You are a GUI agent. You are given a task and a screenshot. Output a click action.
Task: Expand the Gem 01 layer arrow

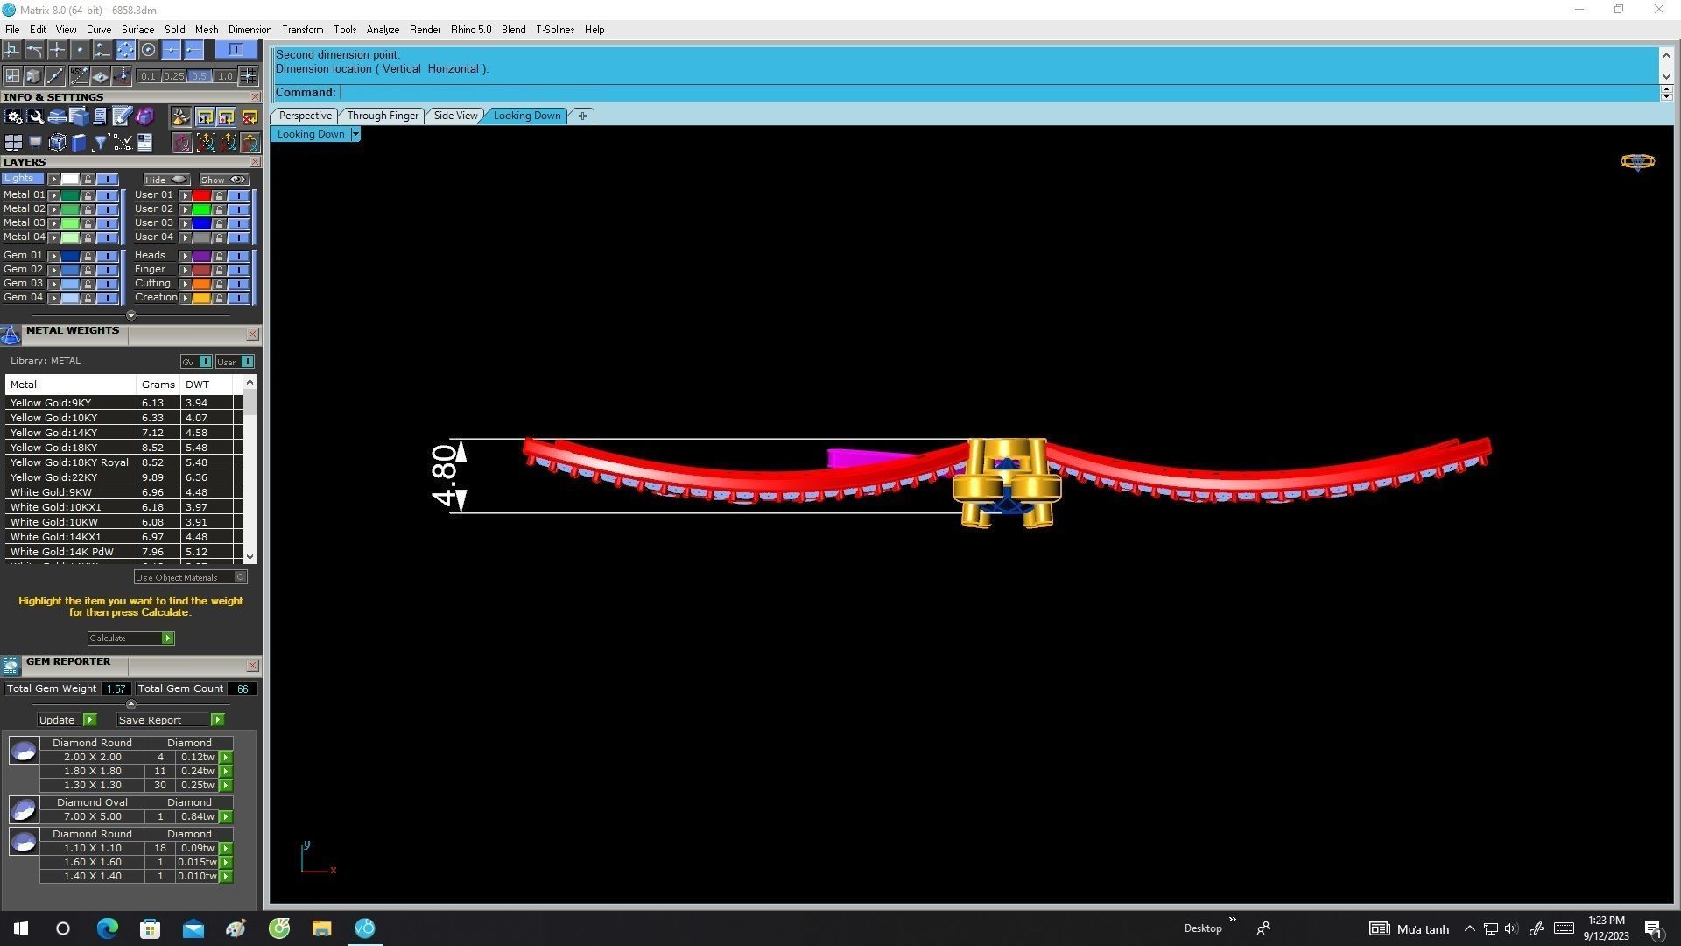coord(54,256)
